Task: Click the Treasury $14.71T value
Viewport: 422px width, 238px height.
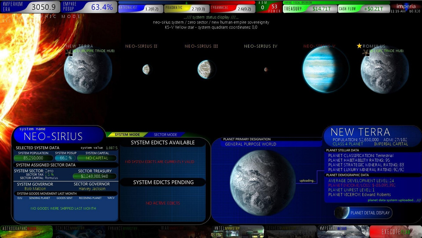Action: pyautogui.click(x=322, y=9)
